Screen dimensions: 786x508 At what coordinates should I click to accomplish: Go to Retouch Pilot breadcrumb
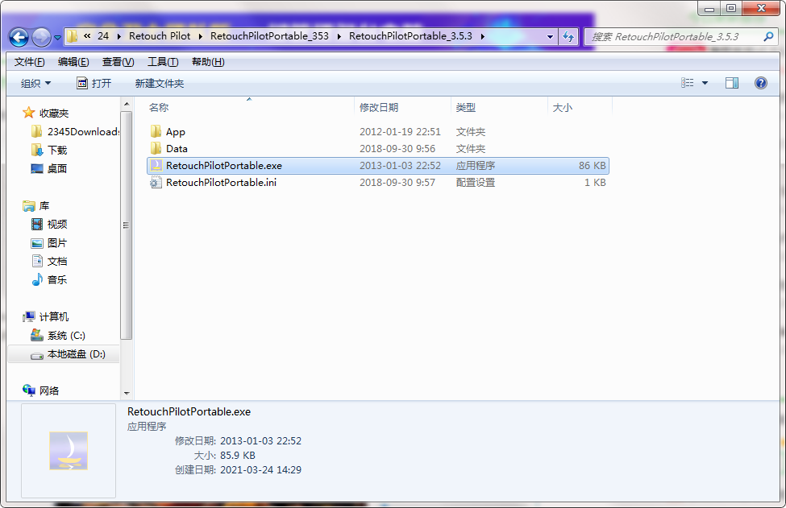(160, 36)
